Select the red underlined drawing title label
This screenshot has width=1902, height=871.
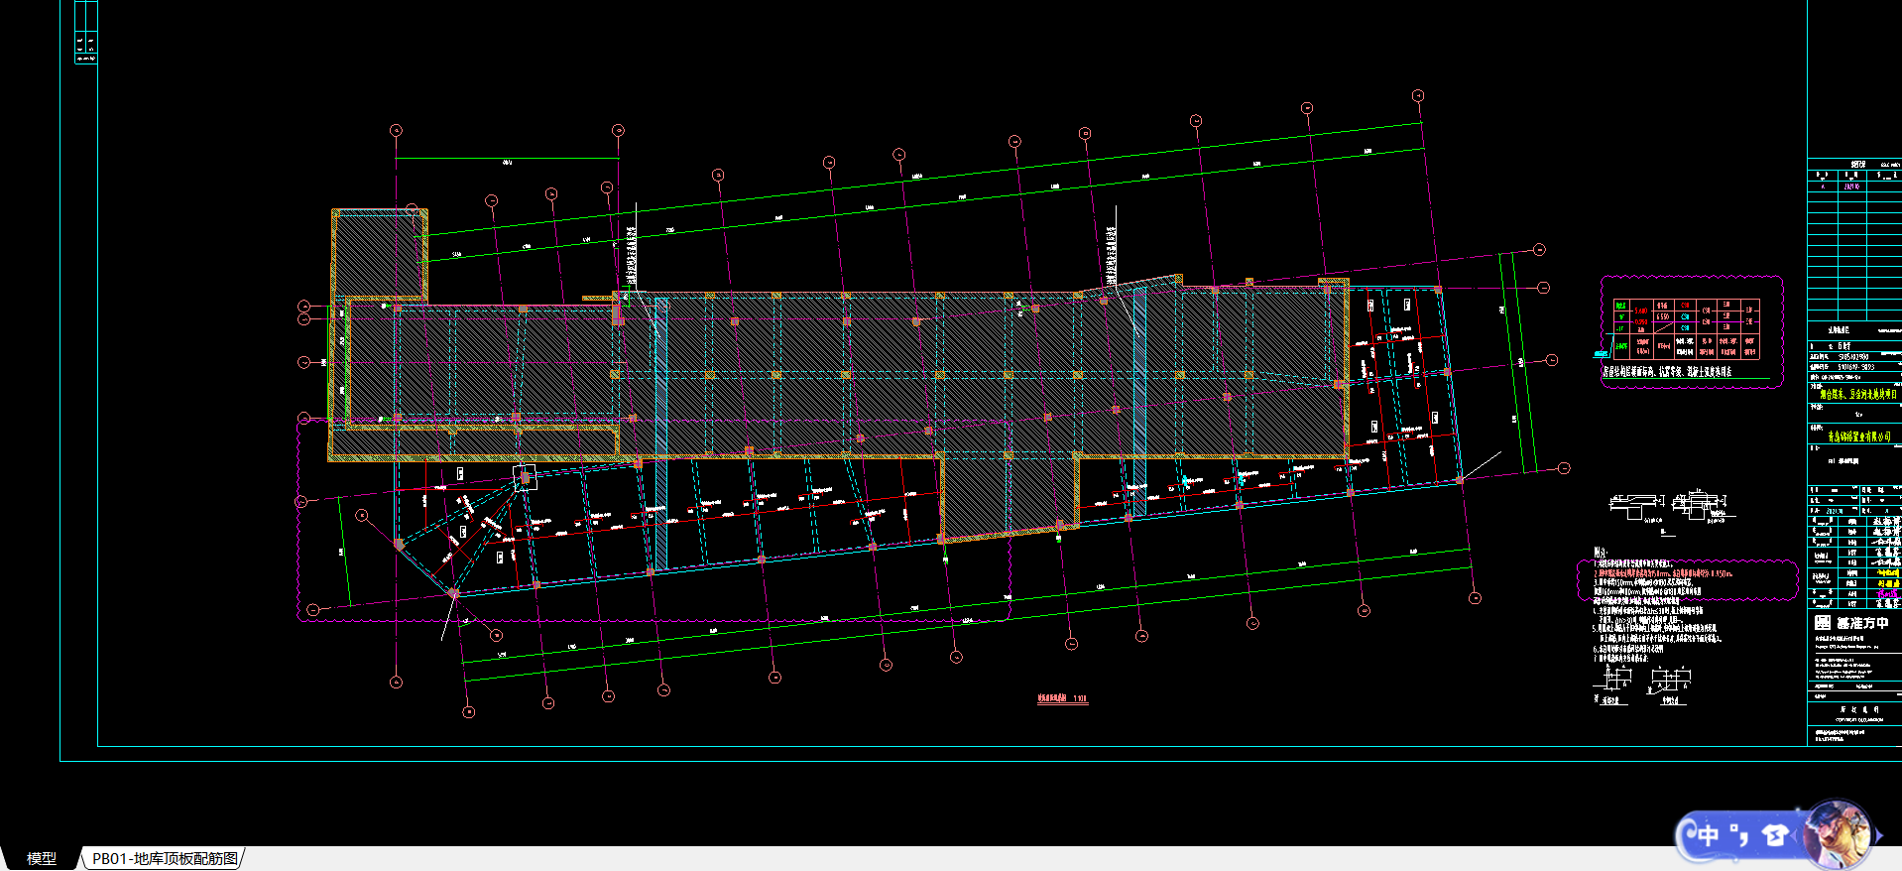(x=1062, y=698)
